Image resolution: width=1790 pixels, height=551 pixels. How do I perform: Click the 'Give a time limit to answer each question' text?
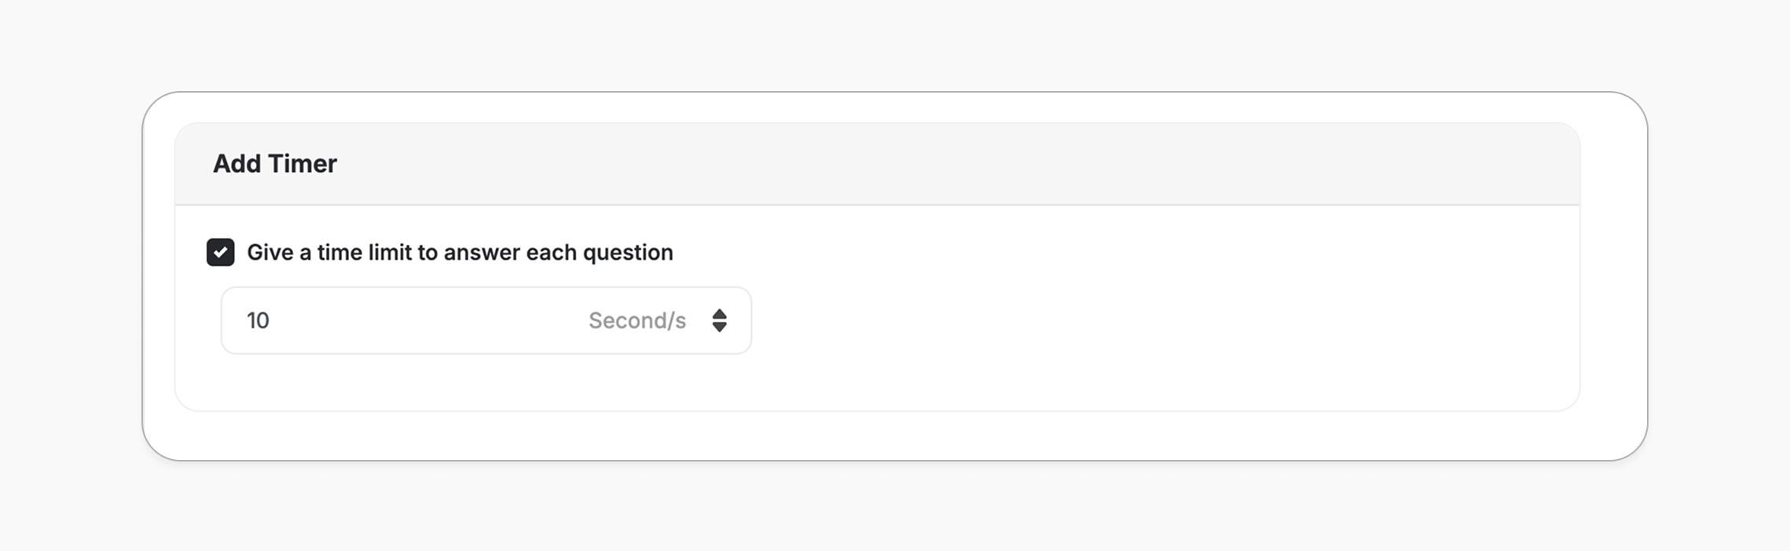click(x=460, y=253)
